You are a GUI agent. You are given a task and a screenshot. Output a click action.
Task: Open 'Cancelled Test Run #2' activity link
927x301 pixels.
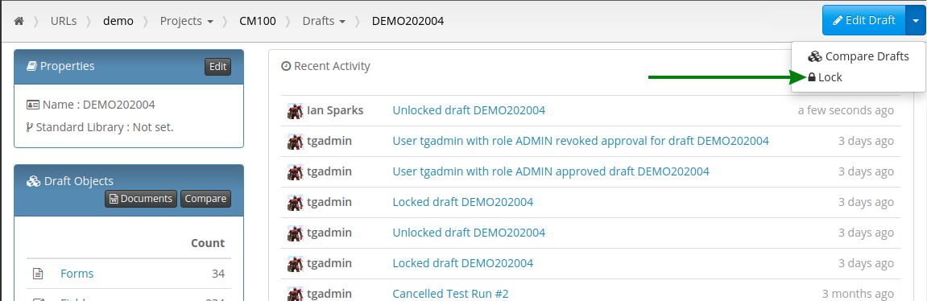[x=450, y=294]
